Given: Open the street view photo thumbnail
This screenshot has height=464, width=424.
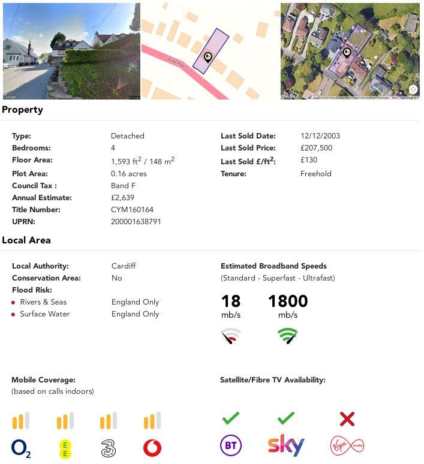Looking at the screenshot, I should point(71,51).
